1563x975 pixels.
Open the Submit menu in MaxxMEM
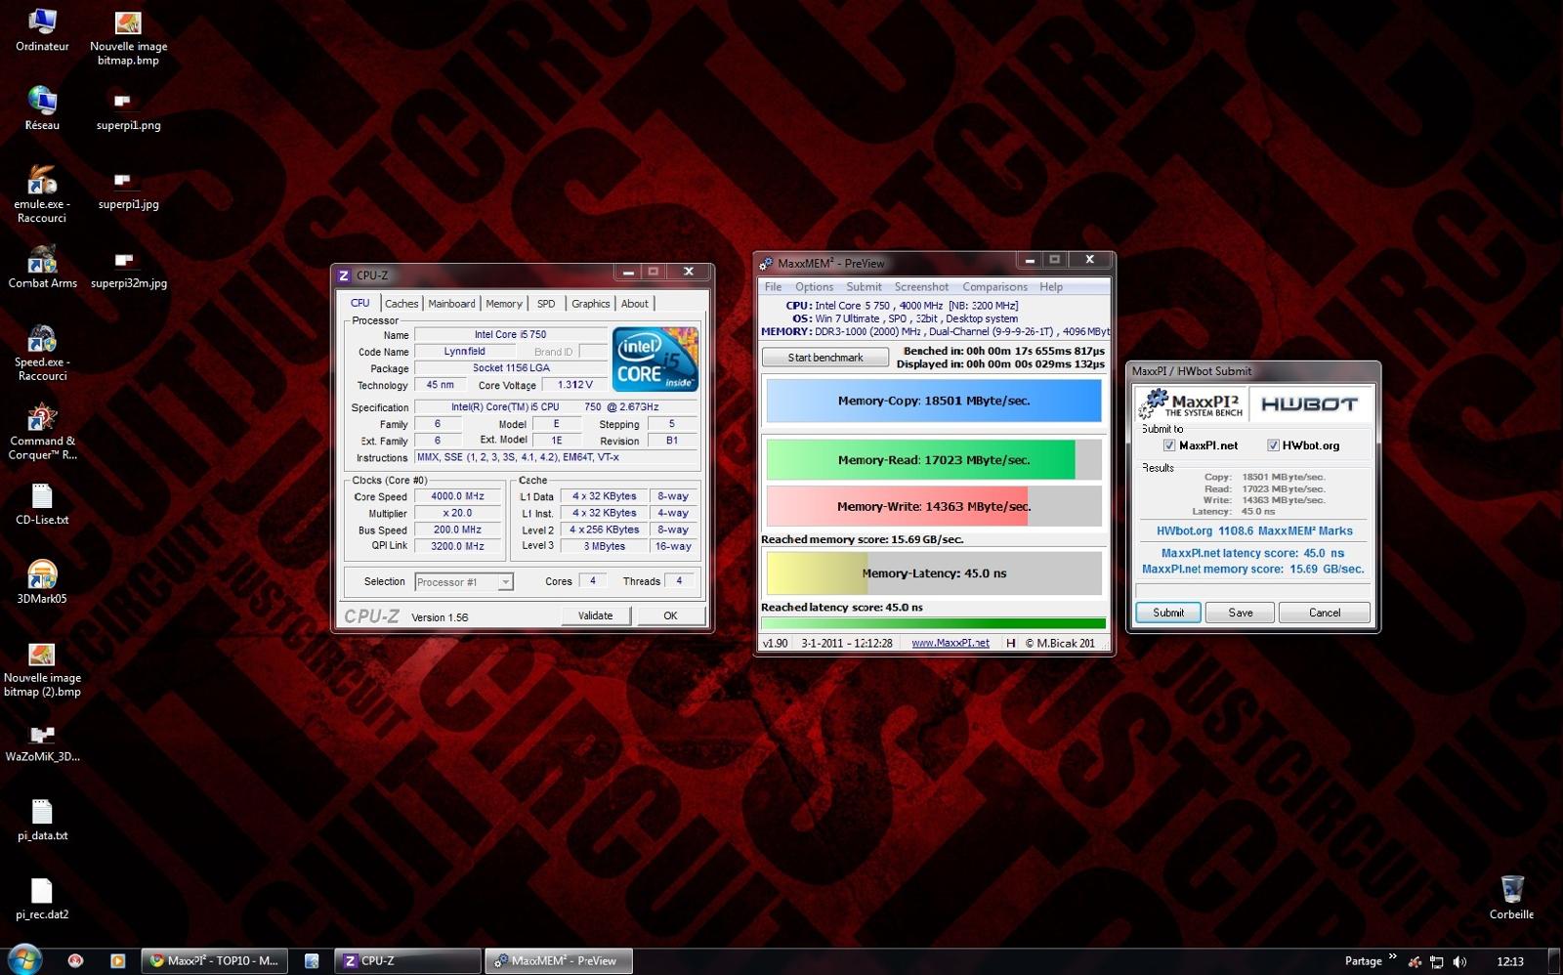pyautogui.click(x=864, y=287)
